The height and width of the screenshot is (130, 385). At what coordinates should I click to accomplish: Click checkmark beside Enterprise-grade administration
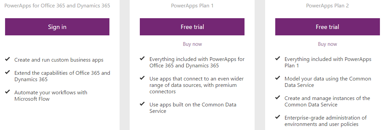(x=278, y=117)
